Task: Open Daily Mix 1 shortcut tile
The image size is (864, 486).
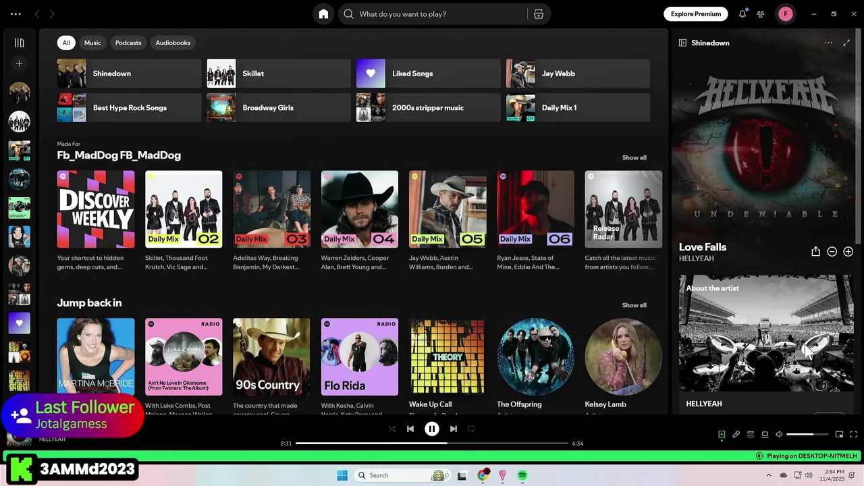Action: [578, 108]
